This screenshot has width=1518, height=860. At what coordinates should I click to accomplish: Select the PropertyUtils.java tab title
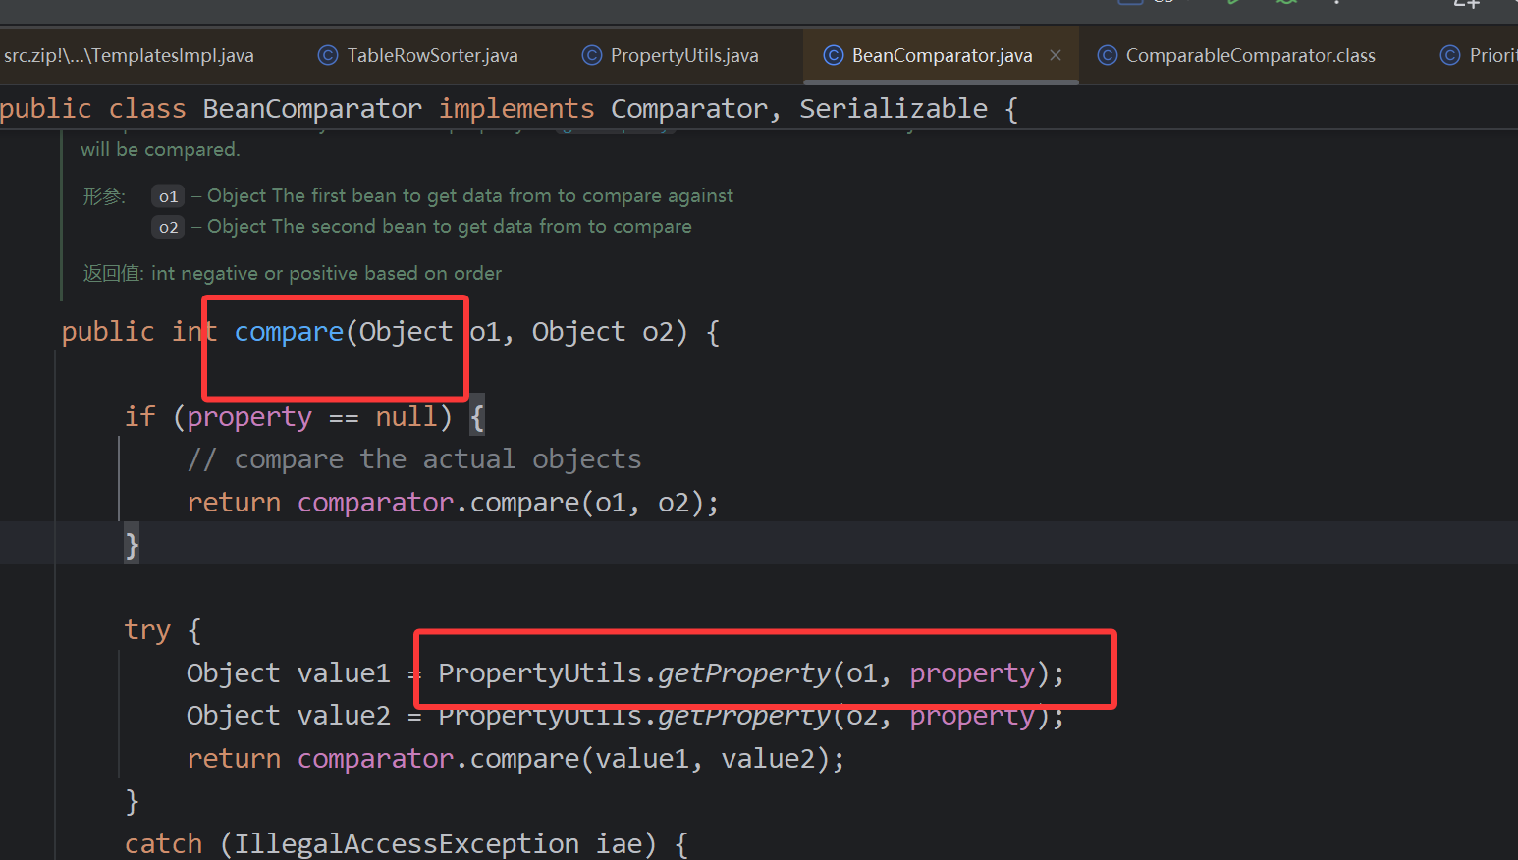point(684,56)
